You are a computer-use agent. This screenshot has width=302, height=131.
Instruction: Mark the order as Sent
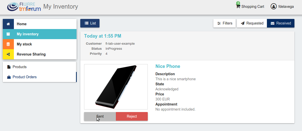100,116
